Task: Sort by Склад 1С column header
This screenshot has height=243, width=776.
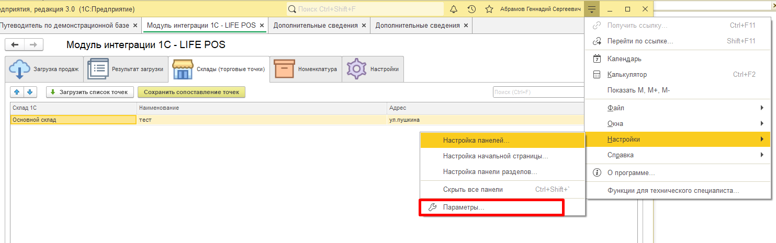Action: coord(74,108)
